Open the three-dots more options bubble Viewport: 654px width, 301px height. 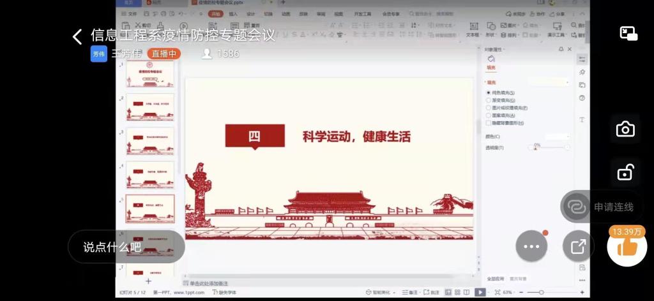click(x=531, y=246)
